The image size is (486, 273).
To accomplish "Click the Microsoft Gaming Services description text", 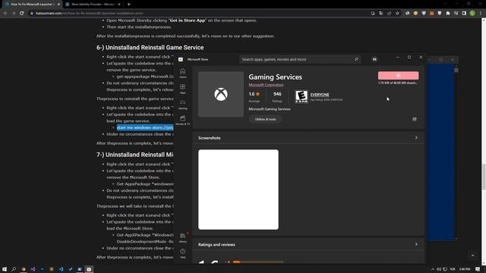I will [x=270, y=109].
